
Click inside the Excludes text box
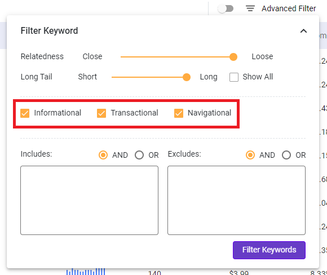(x=236, y=201)
